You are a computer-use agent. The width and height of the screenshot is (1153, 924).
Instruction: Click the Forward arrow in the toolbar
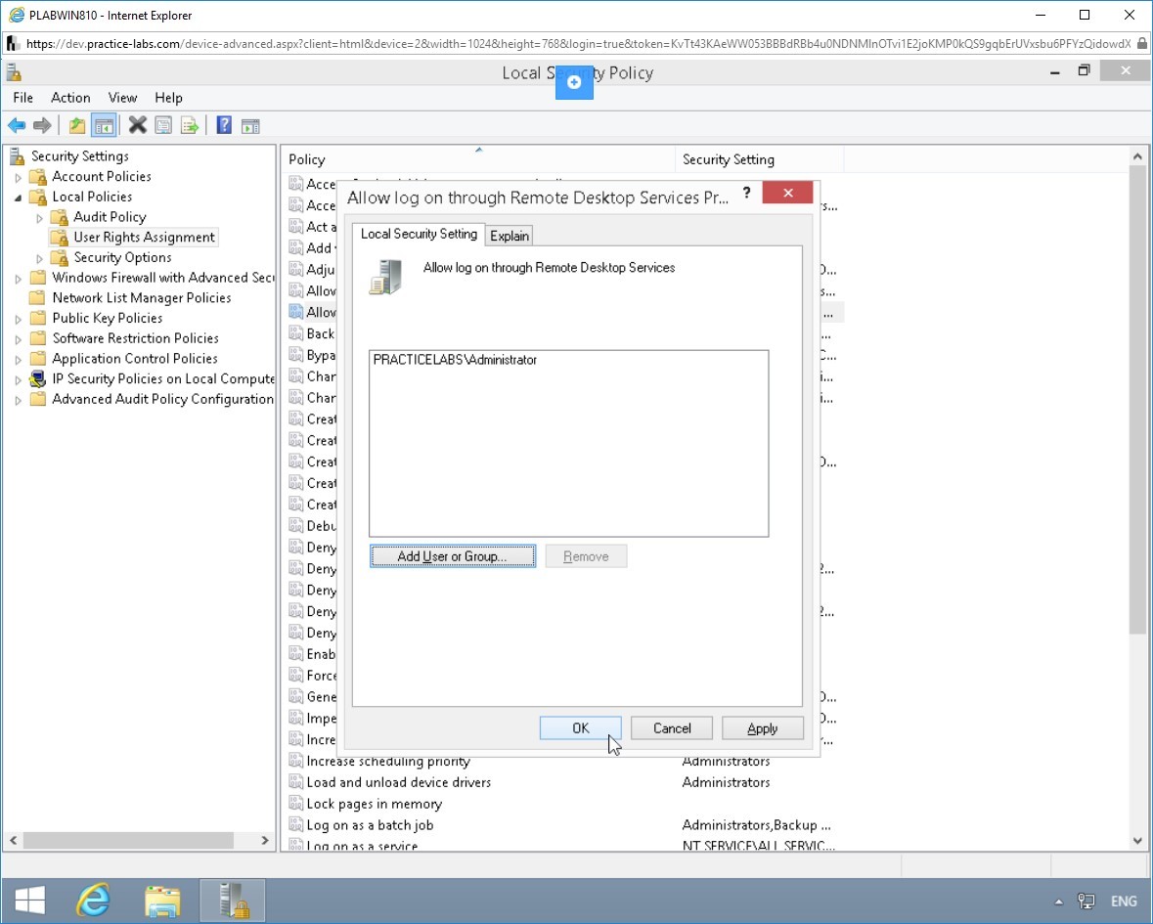tap(42, 126)
